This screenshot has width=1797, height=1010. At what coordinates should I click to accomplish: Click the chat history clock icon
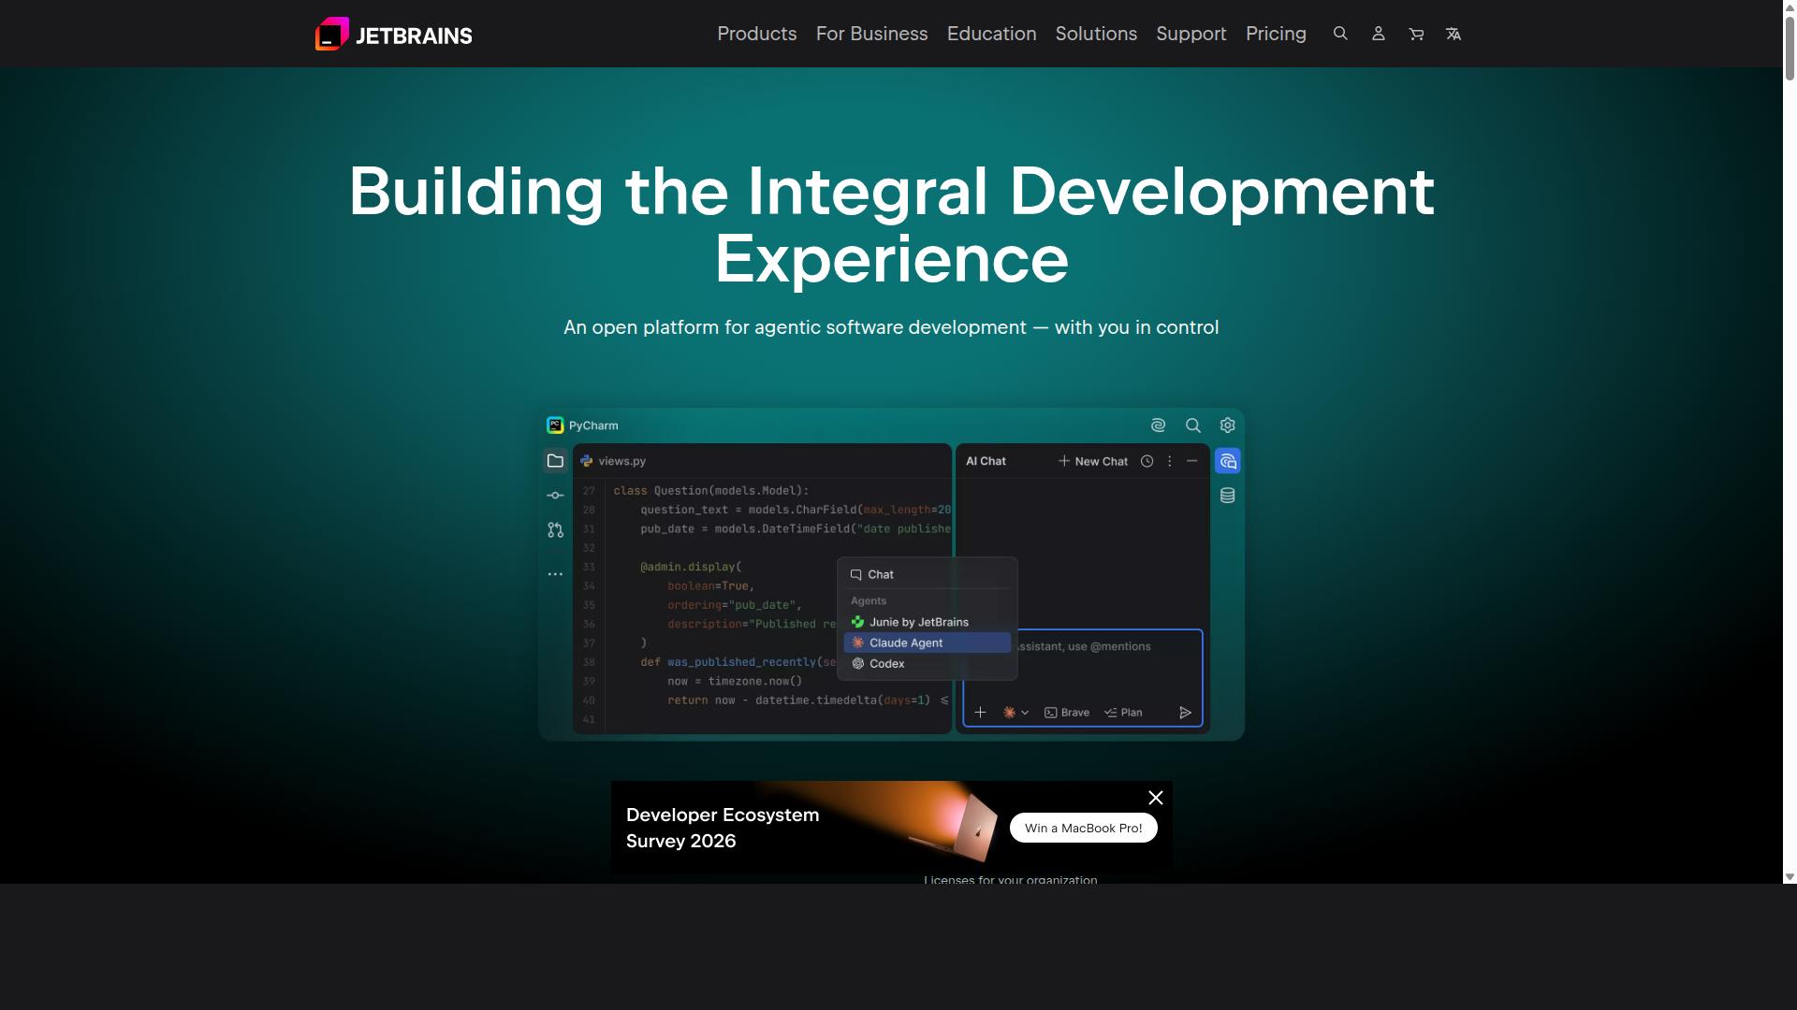[1147, 461]
